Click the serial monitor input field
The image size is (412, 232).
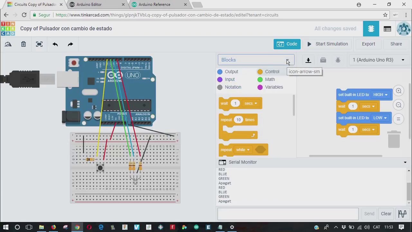pos(288,214)
